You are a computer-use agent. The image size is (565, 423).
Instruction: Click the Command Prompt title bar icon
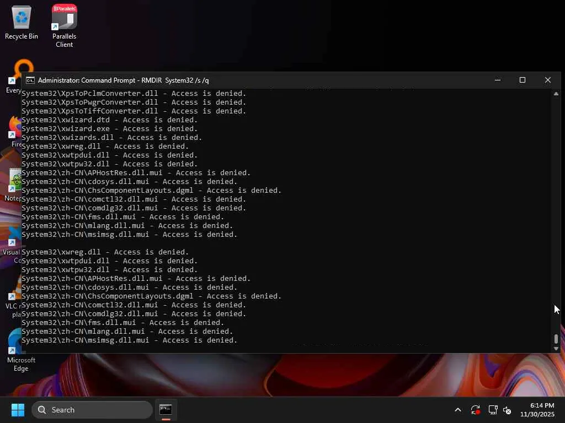pos(30,80)
